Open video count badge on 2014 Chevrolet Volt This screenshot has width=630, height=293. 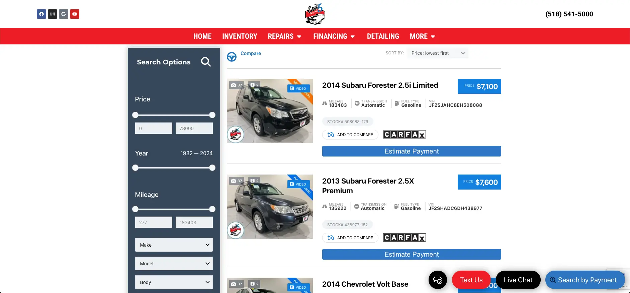(255, 284)
